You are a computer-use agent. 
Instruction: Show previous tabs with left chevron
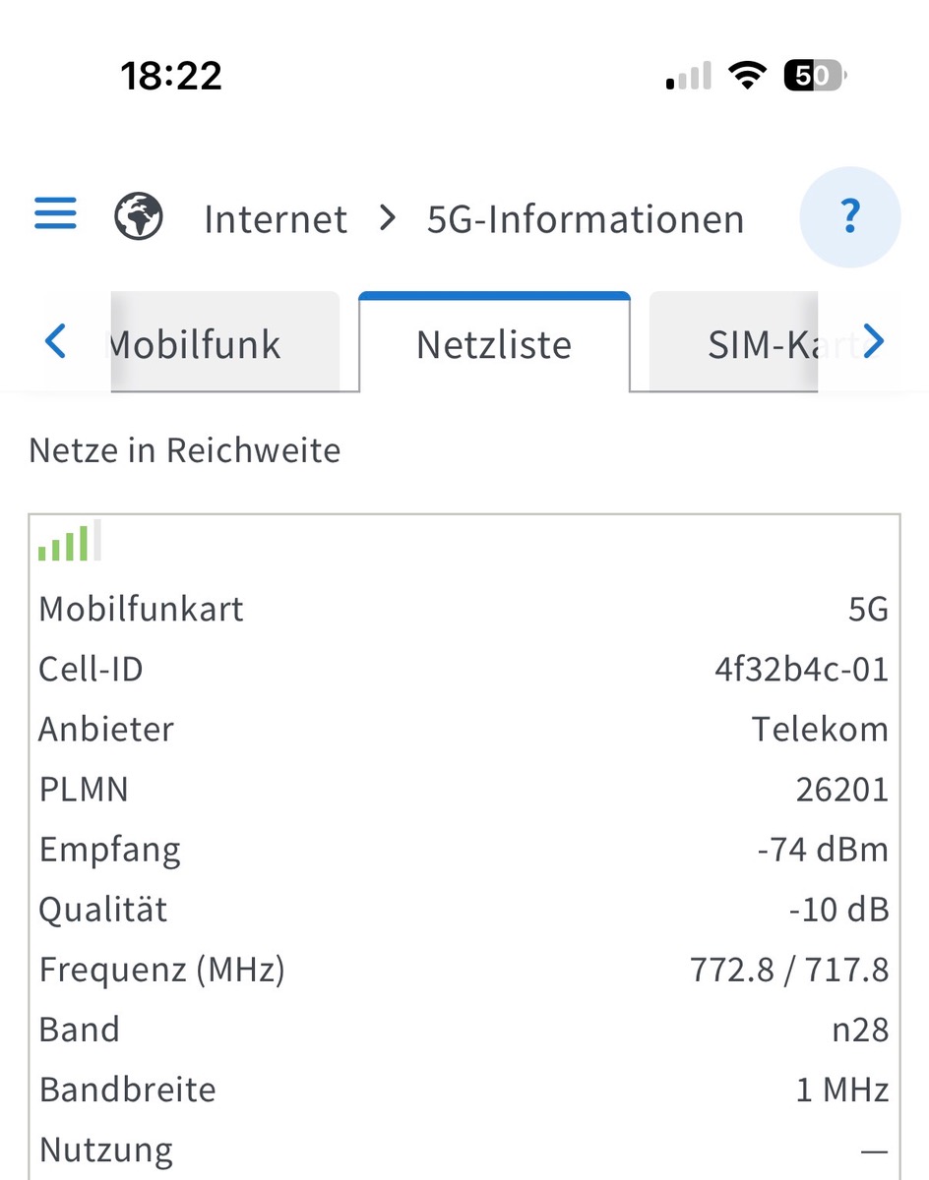55,342
